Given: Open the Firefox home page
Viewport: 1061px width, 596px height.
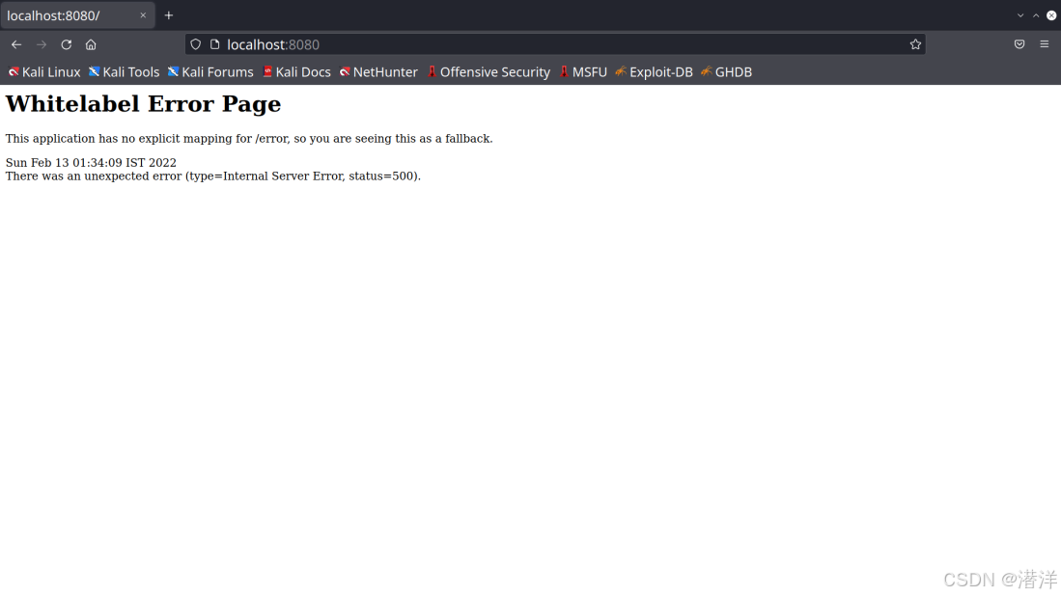Looking at the screenshot, I should click(x=91, y=44).
